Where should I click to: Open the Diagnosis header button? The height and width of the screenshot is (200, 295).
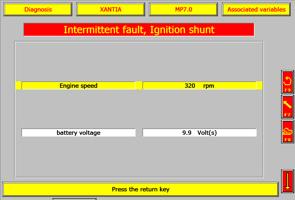tap(38, 10)
